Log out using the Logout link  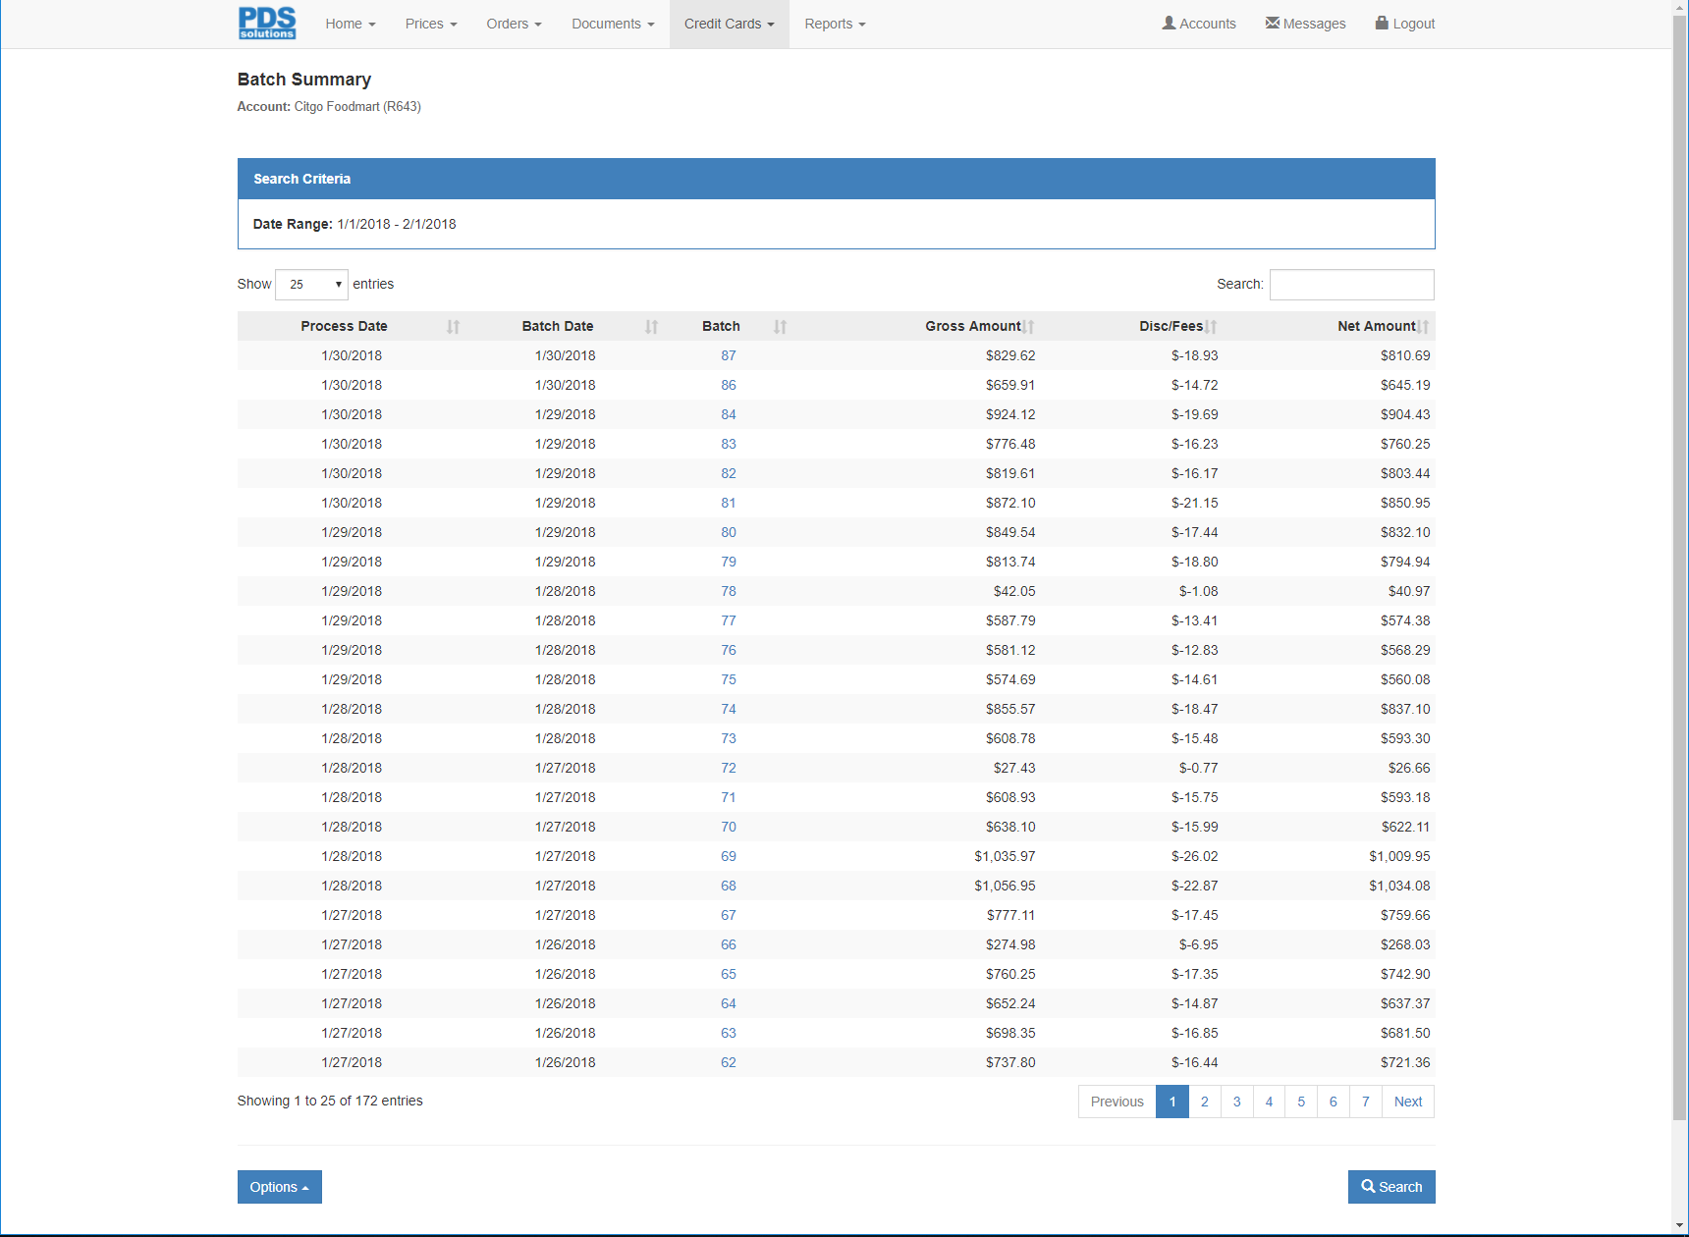pyautogui.click(x=1404, y=24)
